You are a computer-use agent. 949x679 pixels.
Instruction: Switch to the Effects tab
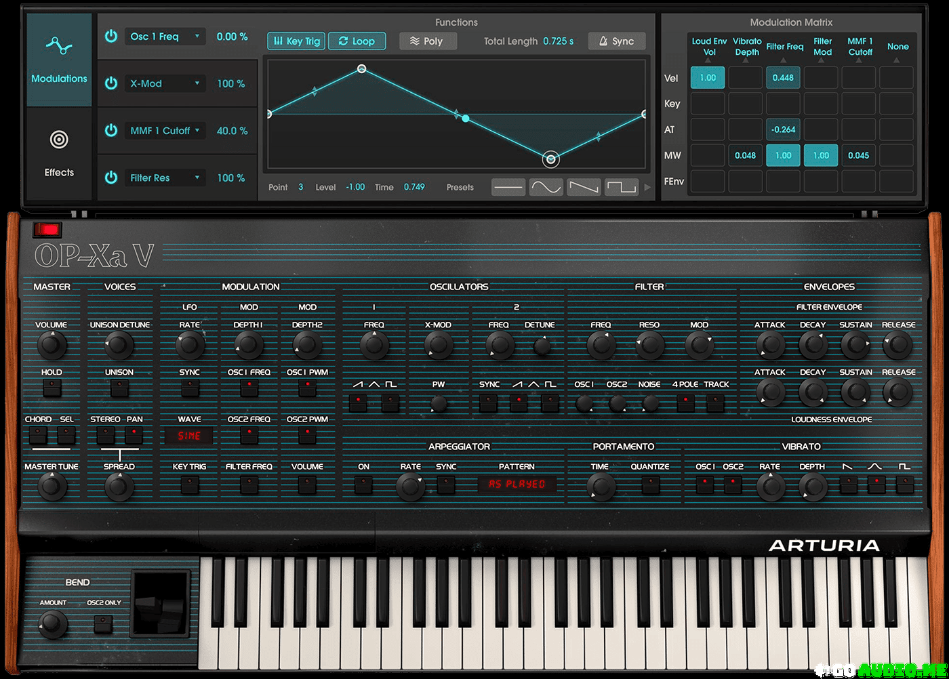coord(59,153)
